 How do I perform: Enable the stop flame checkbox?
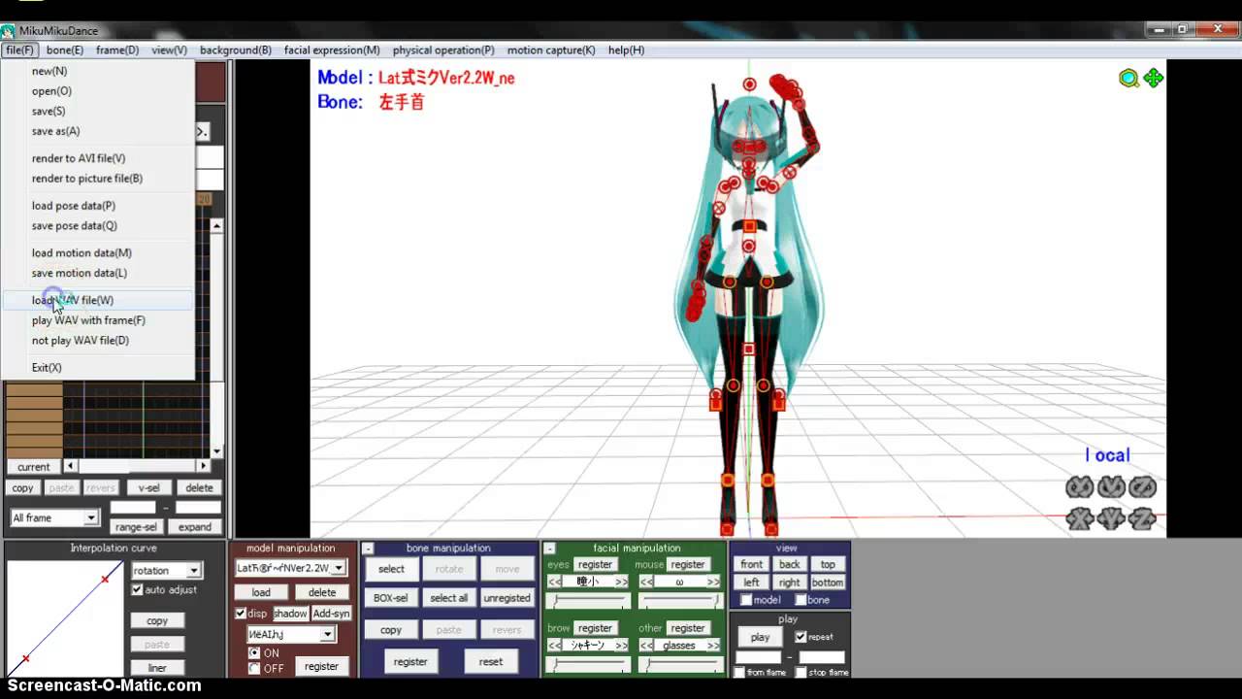tap(801, 673)
